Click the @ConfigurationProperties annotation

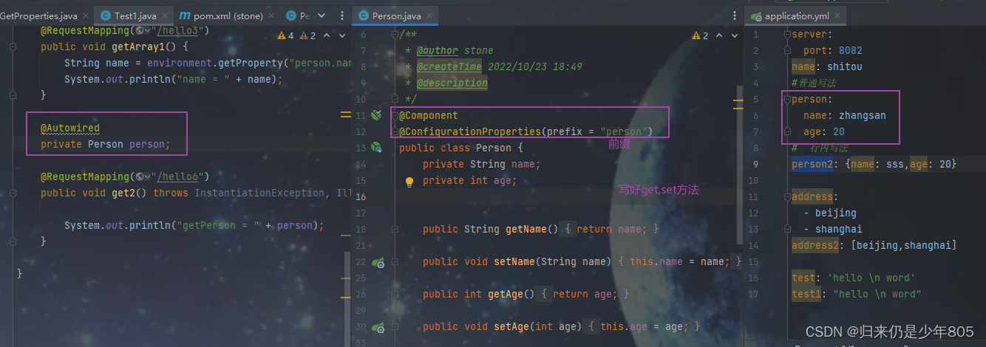(470, 132)
